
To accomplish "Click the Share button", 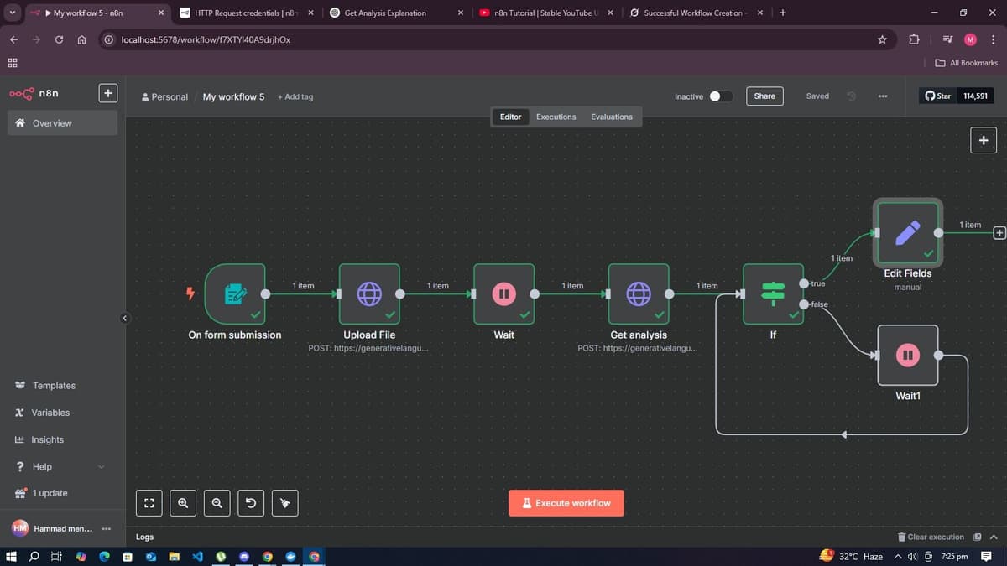I will tap(764, 96).
